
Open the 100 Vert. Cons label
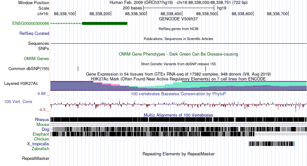(18, 102)
